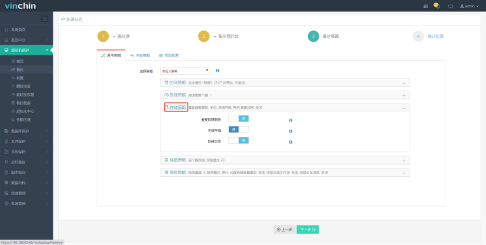
Task: Click info icon for 数据加密 row
Action: click(x=291, y=142)
